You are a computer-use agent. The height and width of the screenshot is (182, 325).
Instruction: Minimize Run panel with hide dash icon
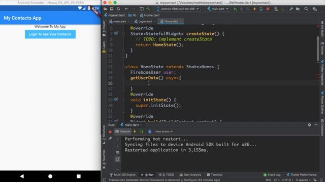coord(316,125)
